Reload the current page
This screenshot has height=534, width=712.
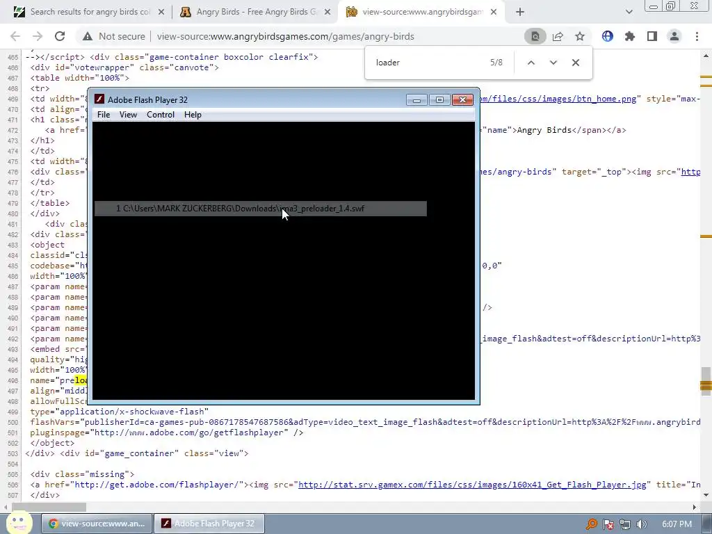tap(60, 36)
